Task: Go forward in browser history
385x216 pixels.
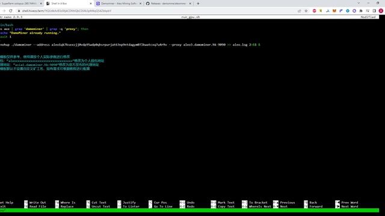Action: [x=4, y=11]
